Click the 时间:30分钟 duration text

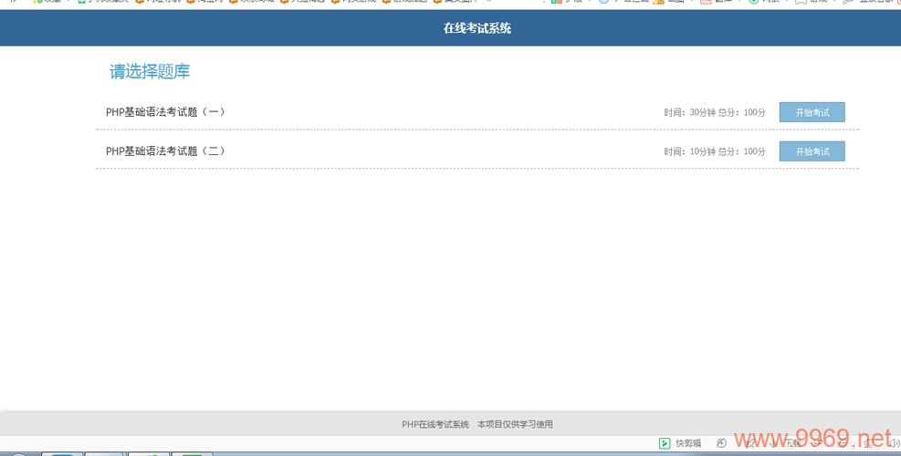[x=689, y=112]
